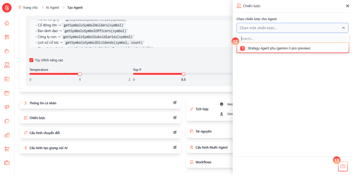352x175 pixels.
Task: Open the calendar sidebar icon
Action: click(7, 93)
